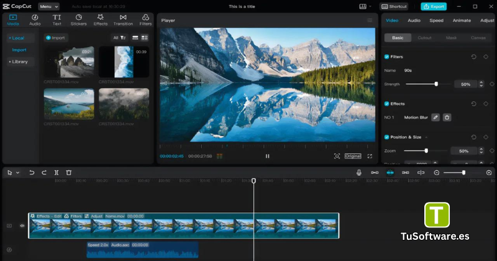497x261 pixels.
Task: Expand the Menu dropdown
Action: [x=49, y=6]
